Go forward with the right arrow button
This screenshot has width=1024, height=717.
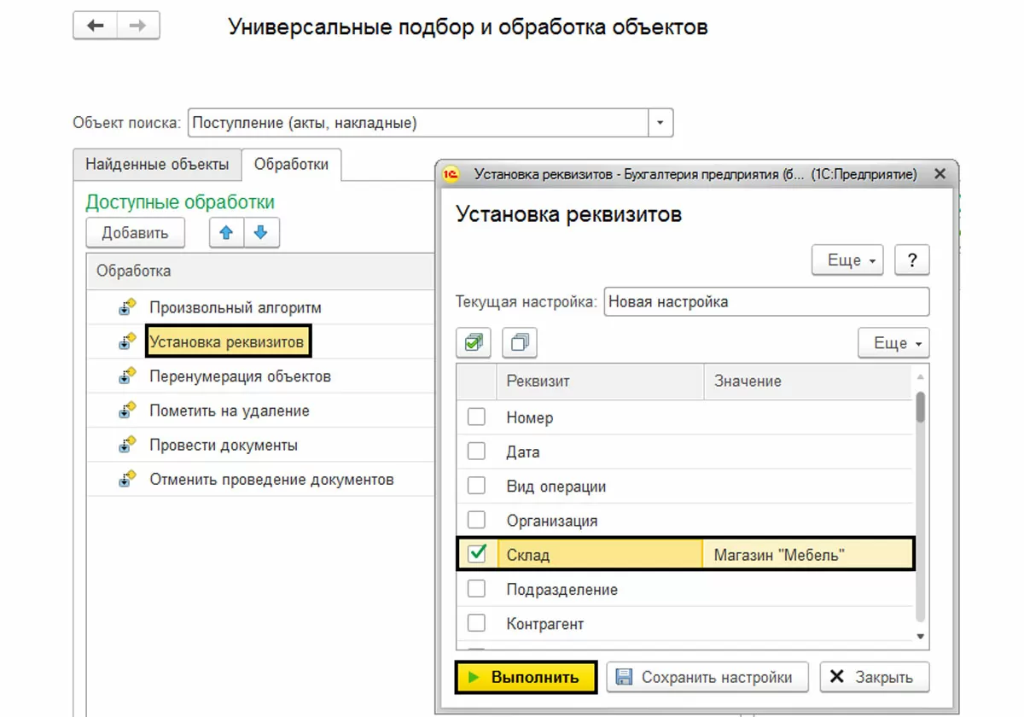point(138,26)
